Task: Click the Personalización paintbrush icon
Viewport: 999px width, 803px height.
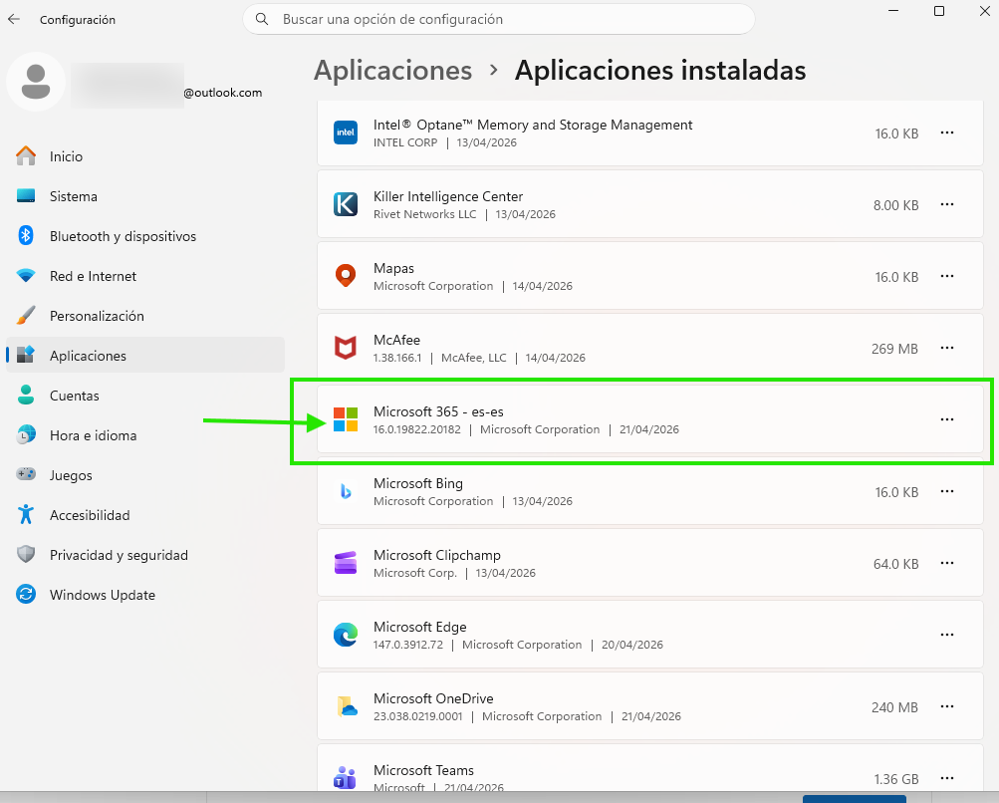Action: tap(26, 316)
